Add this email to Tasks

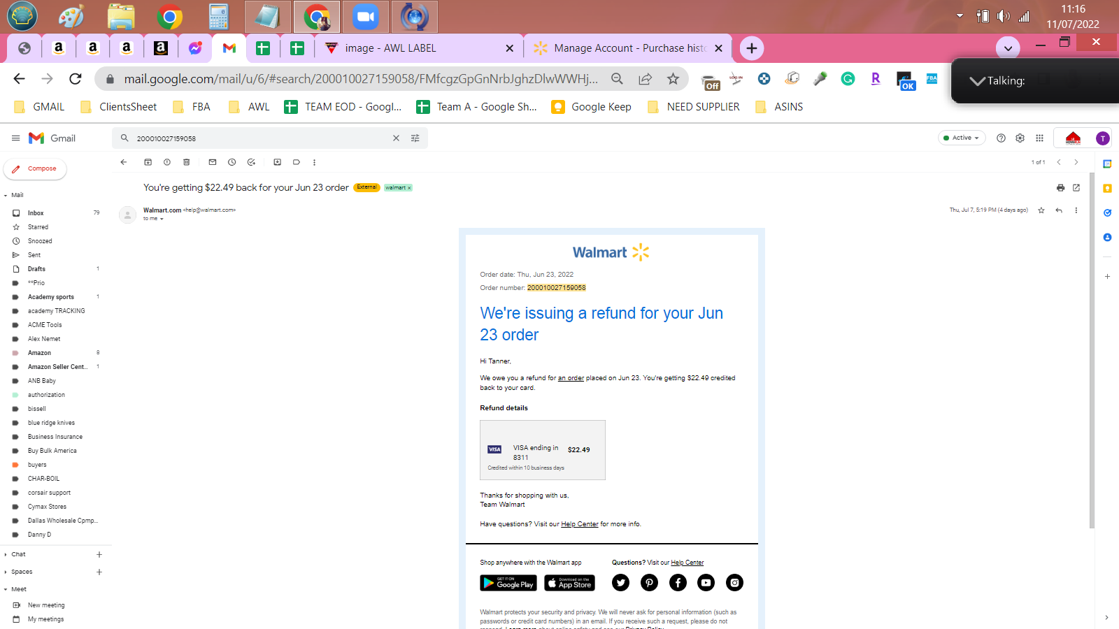pyautogui.click(x=251, y=162)
